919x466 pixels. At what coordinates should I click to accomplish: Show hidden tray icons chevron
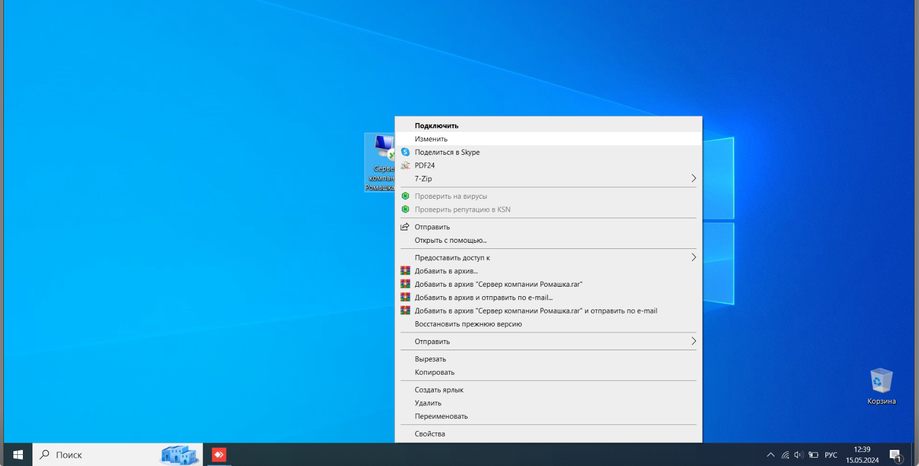[x=771, y=455]
